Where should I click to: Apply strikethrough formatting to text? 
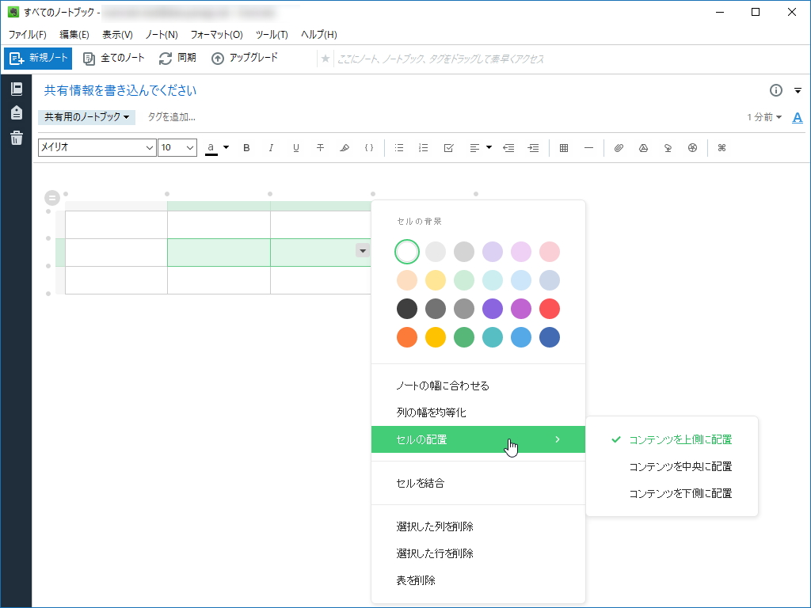click(x=320, y=147)
